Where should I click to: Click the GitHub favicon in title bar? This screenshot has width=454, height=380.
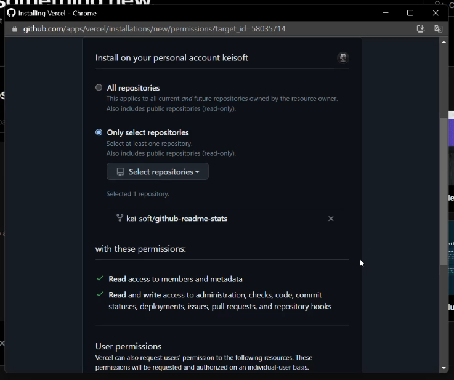point(11,13)
